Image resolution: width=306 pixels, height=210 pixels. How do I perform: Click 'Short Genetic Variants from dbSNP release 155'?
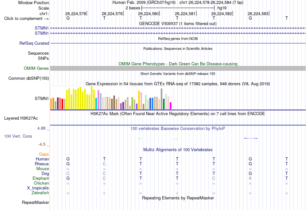tap(178, 74)
